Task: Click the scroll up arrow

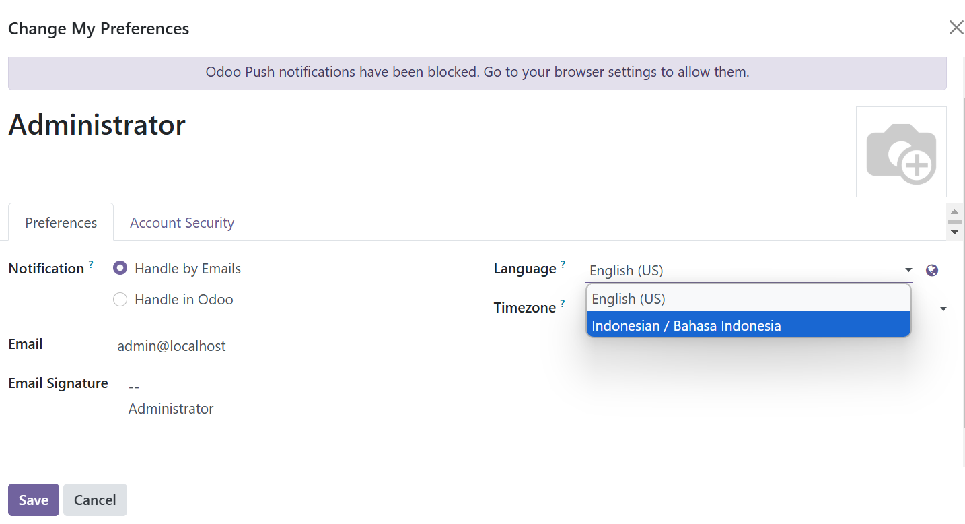Action: pos(954,211)
